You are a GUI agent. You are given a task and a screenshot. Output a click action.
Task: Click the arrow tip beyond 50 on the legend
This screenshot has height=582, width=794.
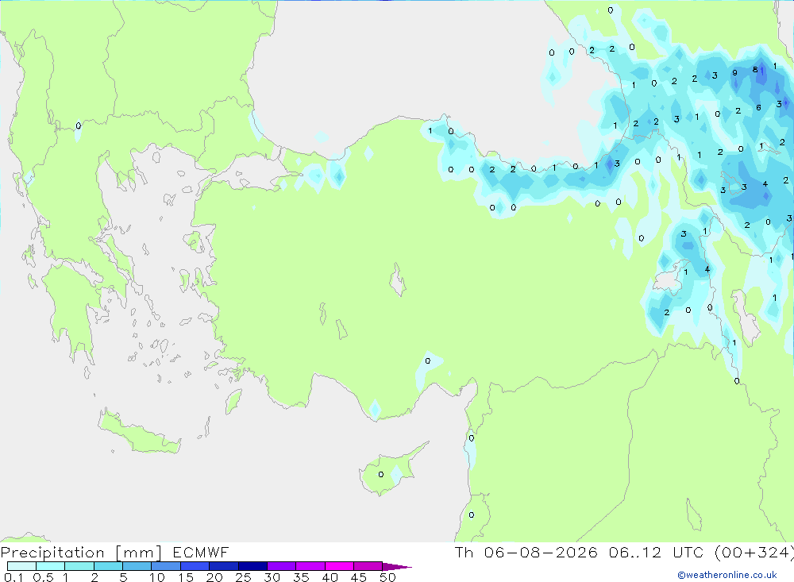pyautogui.click(x=397, y=567)
